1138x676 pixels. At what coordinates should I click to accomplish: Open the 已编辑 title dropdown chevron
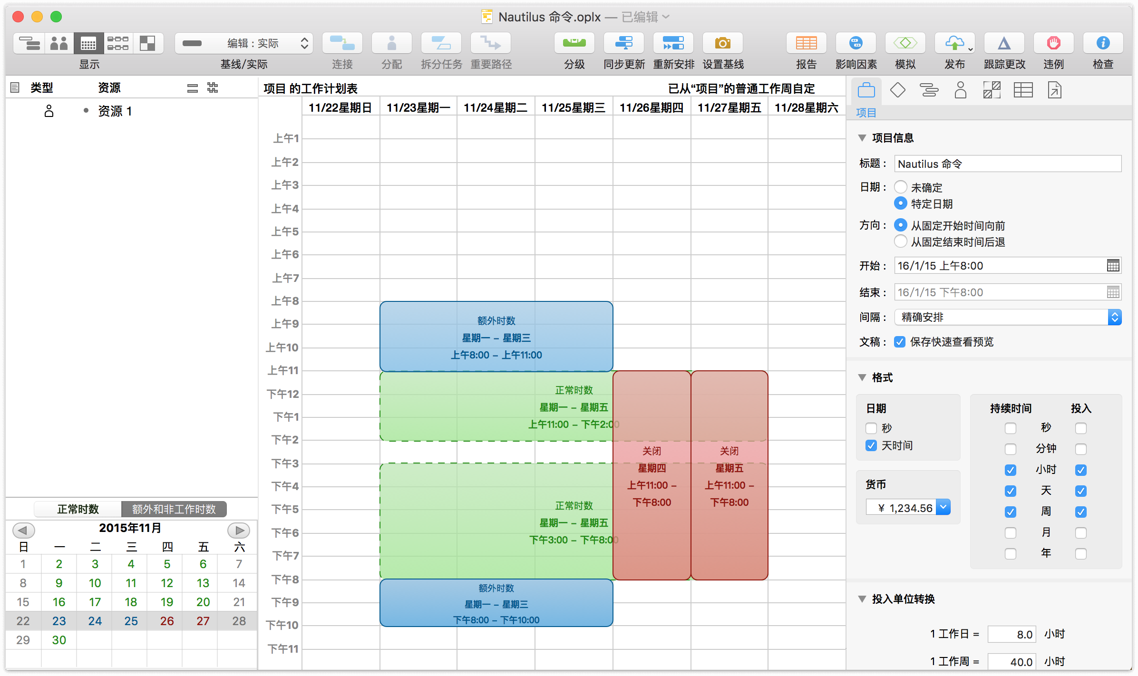pyautogui.click(x=666, y=17)
